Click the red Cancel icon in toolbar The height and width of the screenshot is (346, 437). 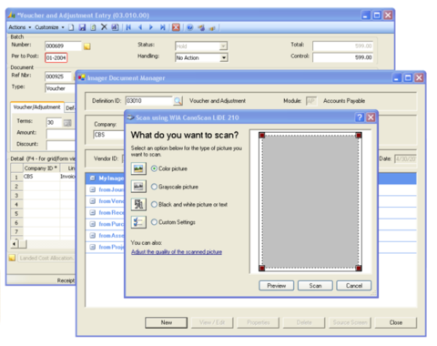(176, 27)
